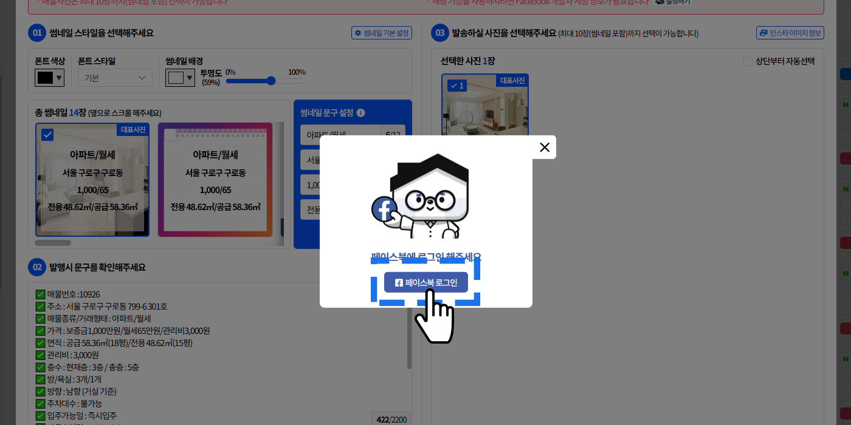
Task: Click the 대표사진 badge on the selected photo
Action: 512,80
